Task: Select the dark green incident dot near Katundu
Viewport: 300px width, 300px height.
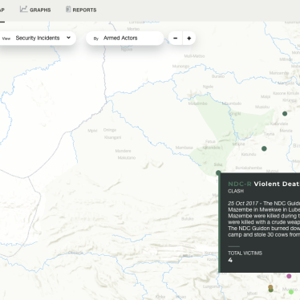Action: pos(264,148)
